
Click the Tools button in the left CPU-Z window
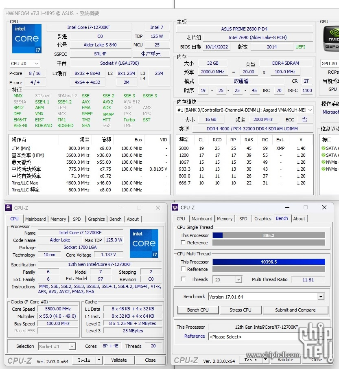point(84,360)
